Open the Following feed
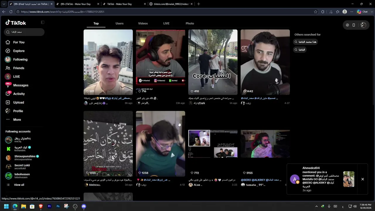 [x=20, y=59]
